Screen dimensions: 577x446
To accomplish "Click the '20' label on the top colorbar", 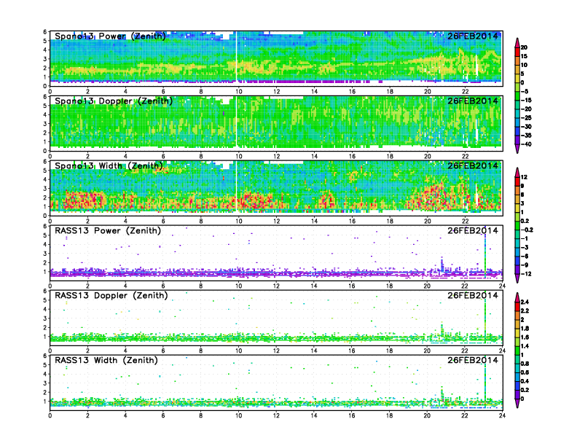I will [x=524, y=47].
